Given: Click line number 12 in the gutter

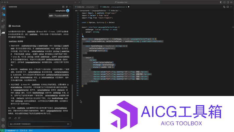Looking at the screenshot, I should tap(77, 39).
